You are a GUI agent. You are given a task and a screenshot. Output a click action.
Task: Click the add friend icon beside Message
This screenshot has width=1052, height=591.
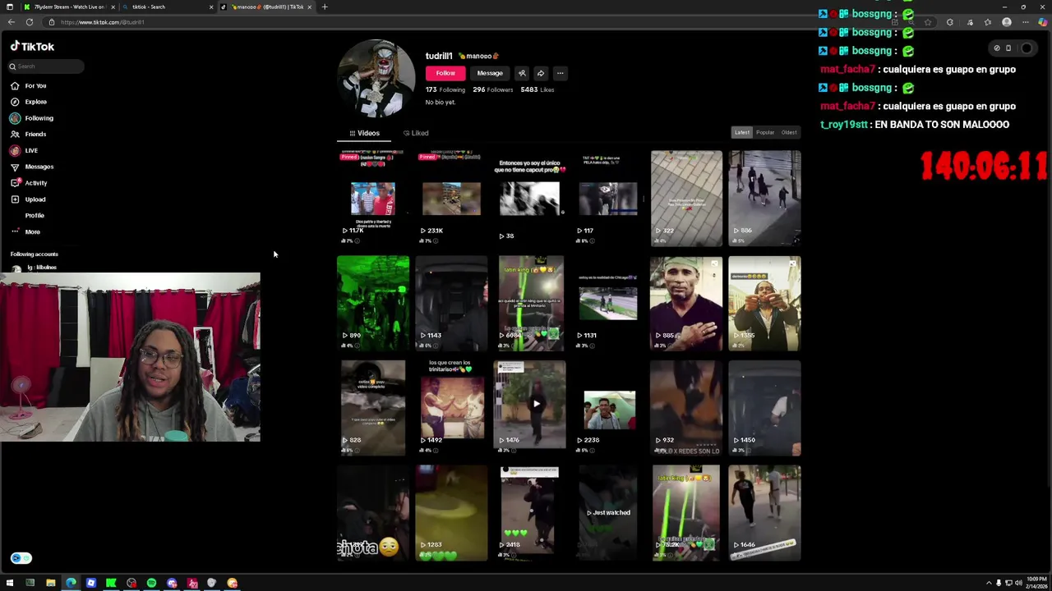pos(522,73)
